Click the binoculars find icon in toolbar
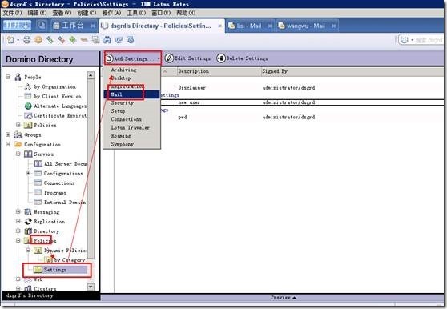 [x=107, y=40]
